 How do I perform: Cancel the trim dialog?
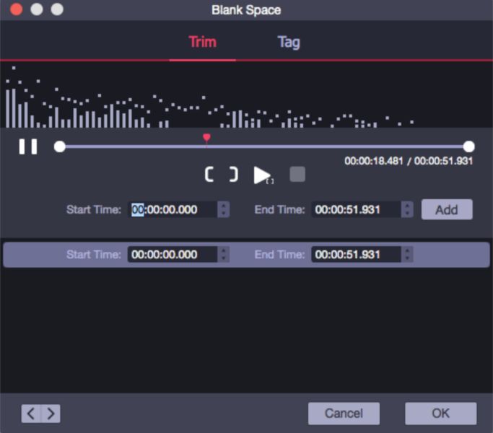[344, 414]
